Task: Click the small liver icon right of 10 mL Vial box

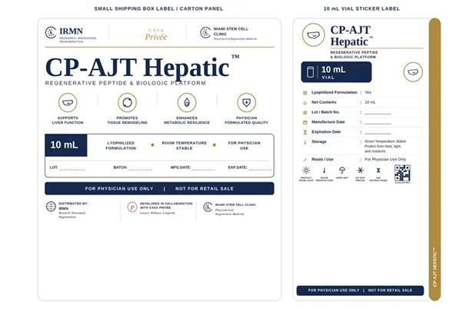Action: pos(413,71)
